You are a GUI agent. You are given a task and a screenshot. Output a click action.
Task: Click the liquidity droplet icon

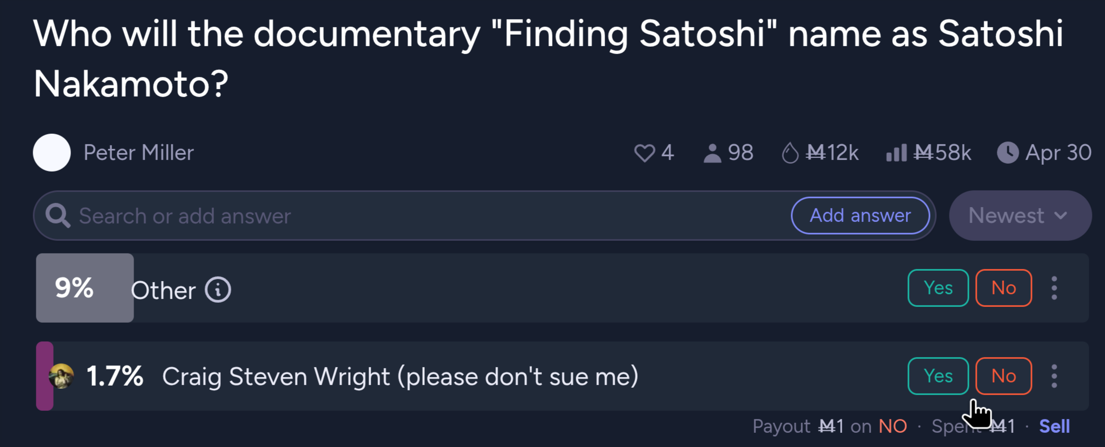click(790, 153)
